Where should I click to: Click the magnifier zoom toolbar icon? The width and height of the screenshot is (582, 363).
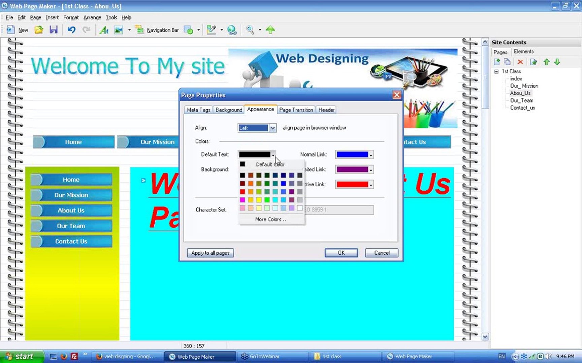pos(250,30)
